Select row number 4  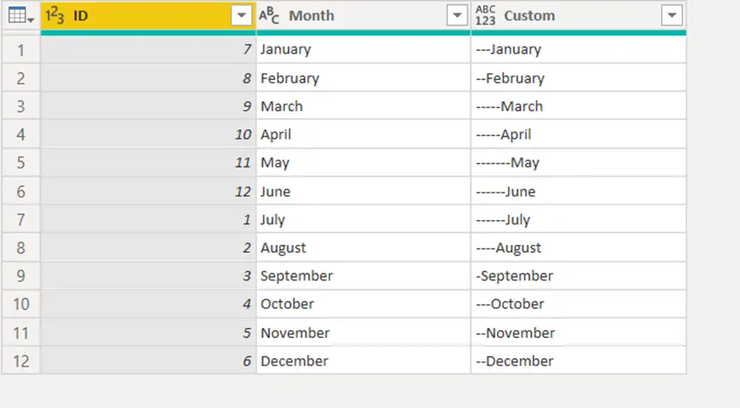21,135
